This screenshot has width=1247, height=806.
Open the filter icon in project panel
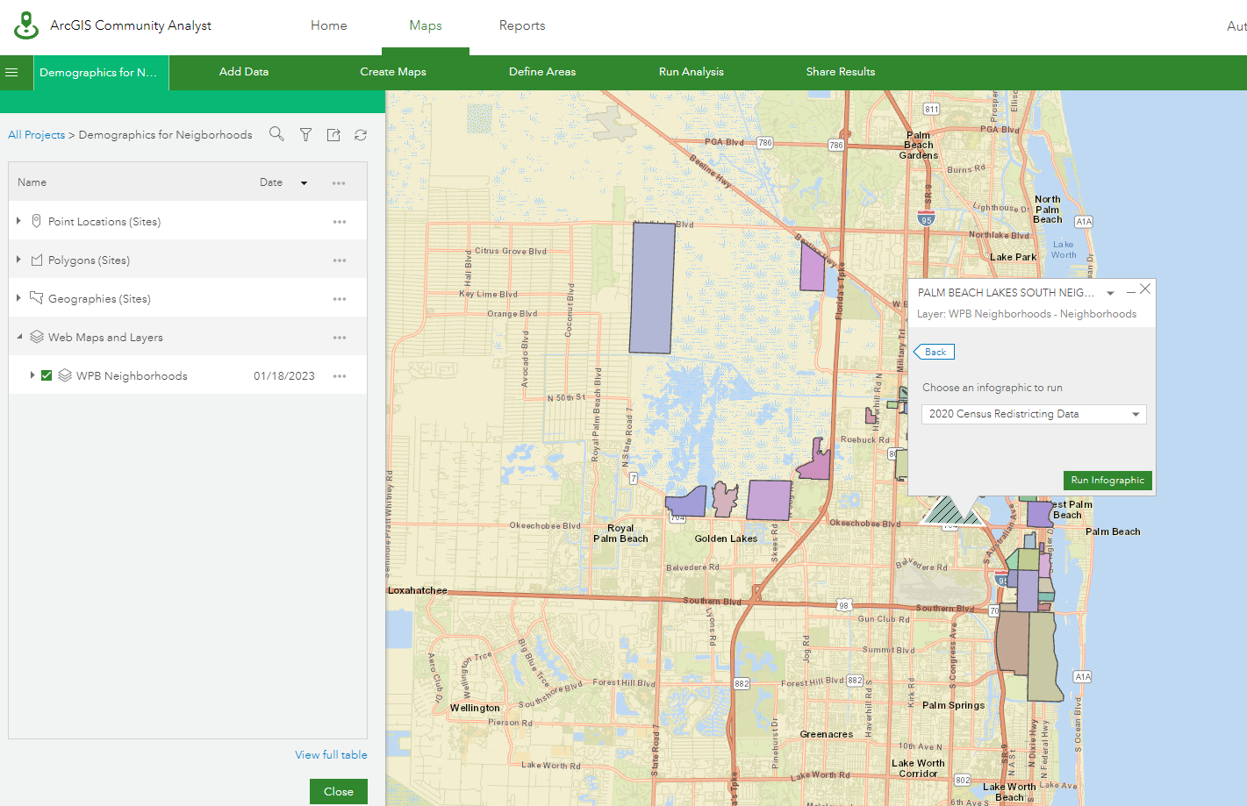coord(305,135)
